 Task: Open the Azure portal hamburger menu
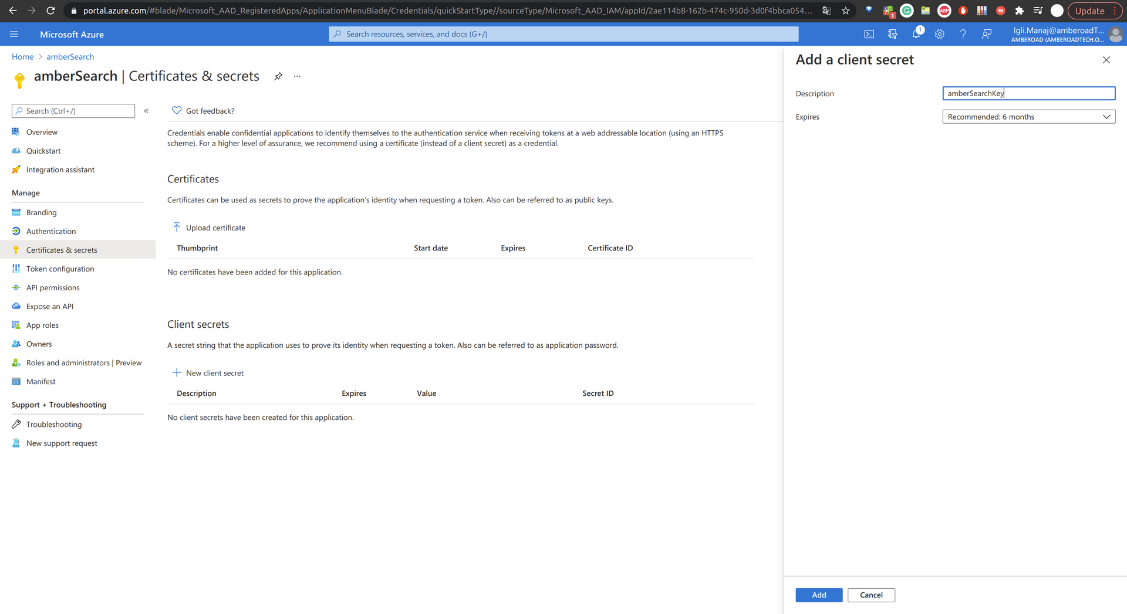pyautogui.click(x=14, y=34)
